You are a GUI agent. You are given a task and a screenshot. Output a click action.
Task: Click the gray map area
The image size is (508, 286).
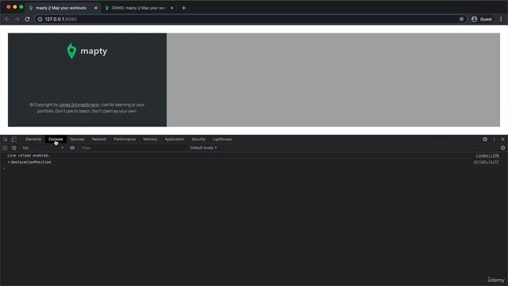tap(333, 79)
